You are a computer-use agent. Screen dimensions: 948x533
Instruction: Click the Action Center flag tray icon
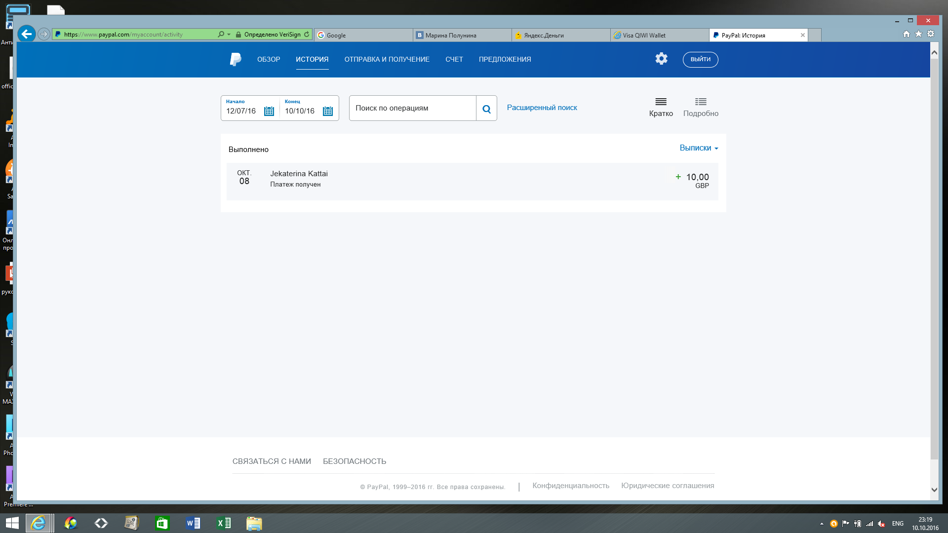click(x=846, y=524)
